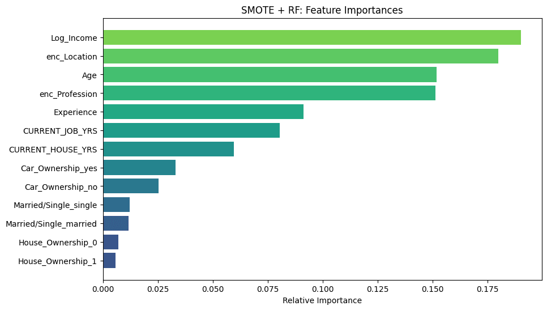Pick the enc_Profession bar
This screenshot has height=310, width=547.
[269, 94]
